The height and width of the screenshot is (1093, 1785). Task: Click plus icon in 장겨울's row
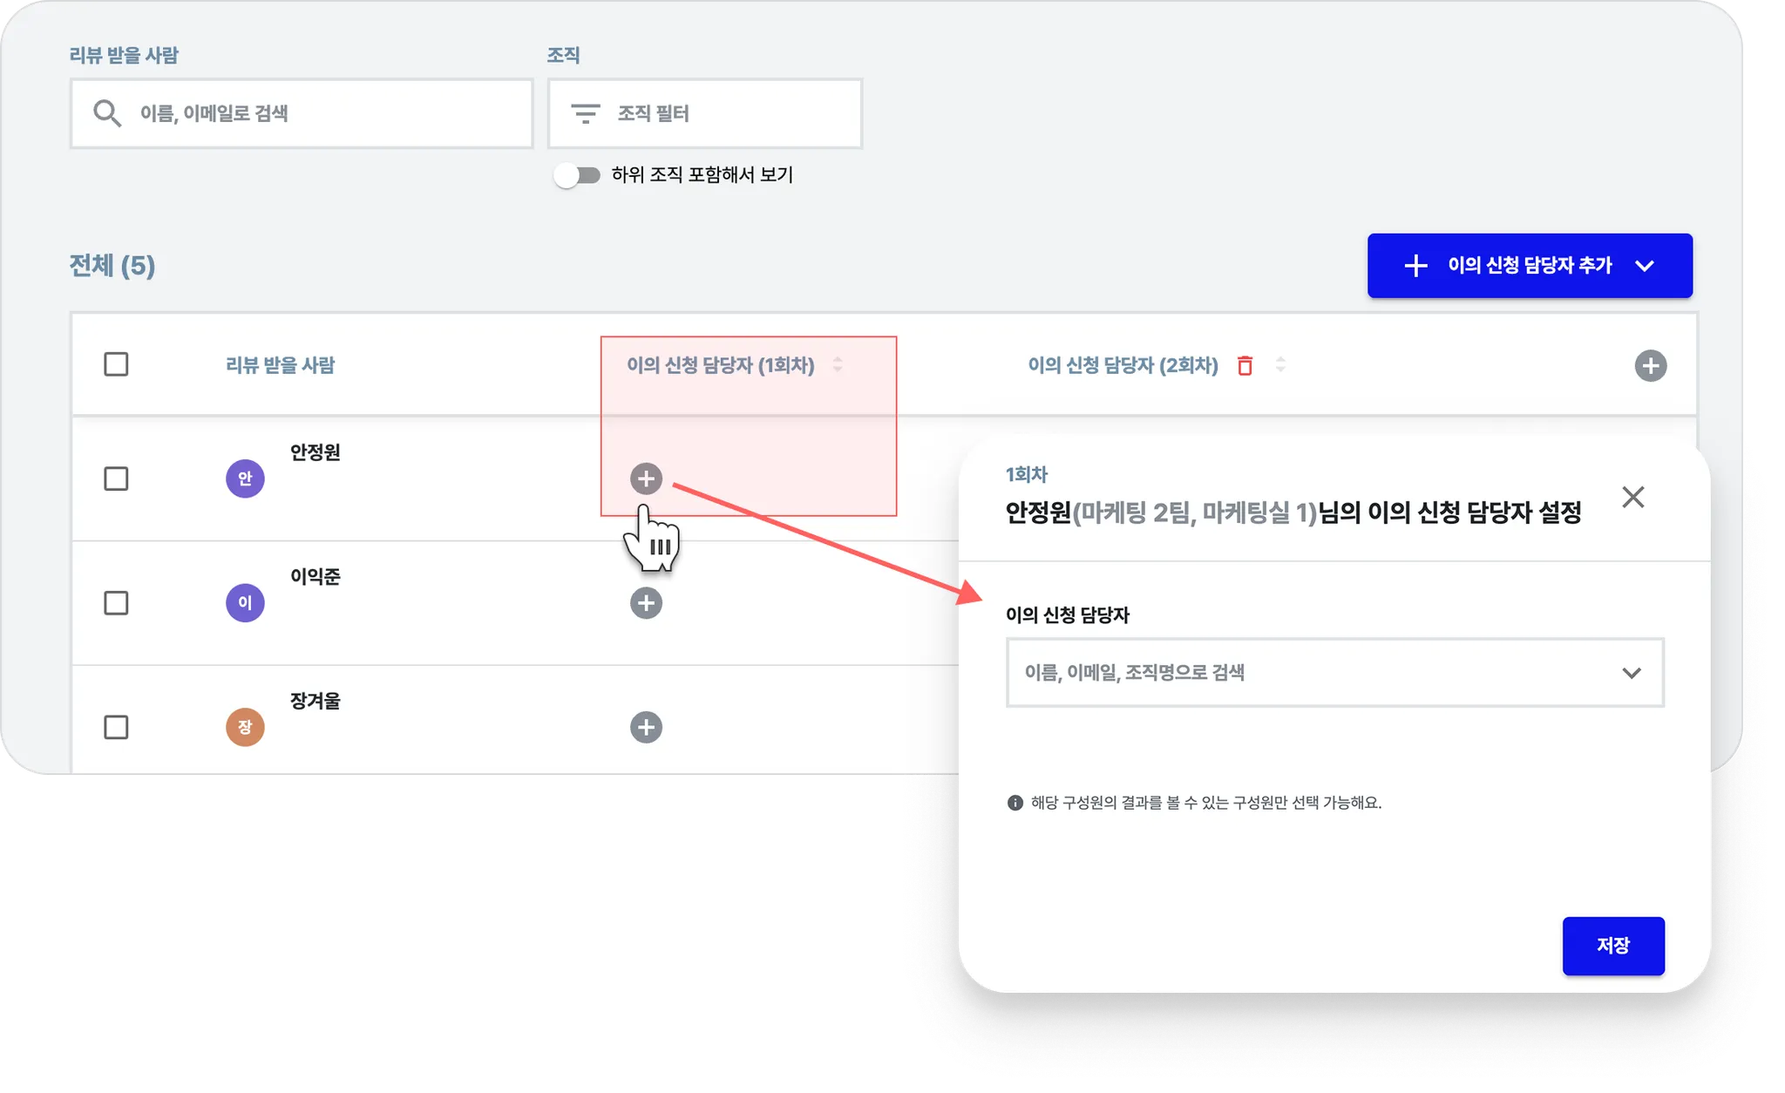click(x=646, y=727)
